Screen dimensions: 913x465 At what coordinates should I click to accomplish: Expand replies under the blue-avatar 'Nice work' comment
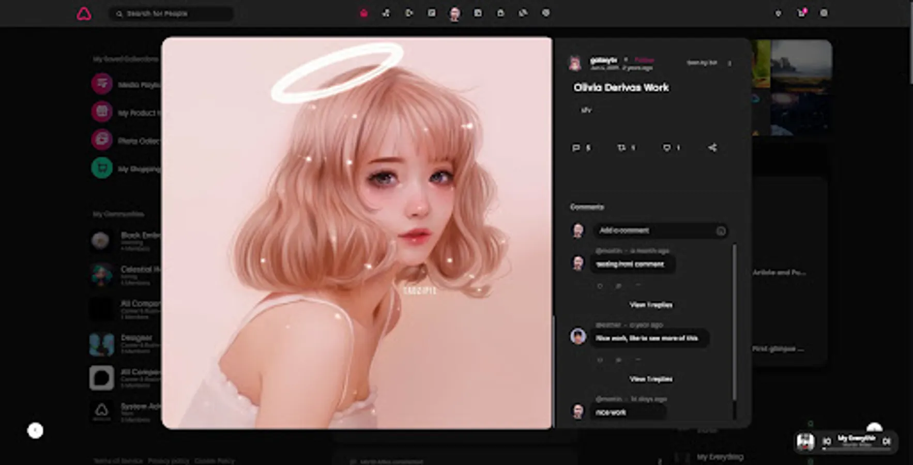[x=651, y=379]
